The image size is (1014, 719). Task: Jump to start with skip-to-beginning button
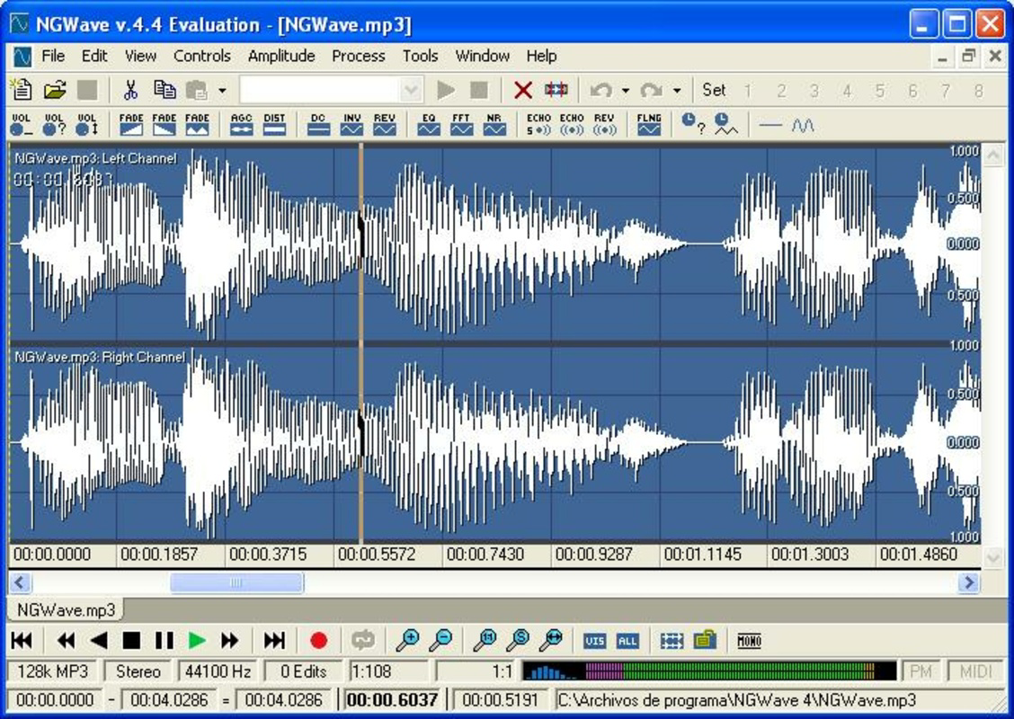click(x=22, y=640)
